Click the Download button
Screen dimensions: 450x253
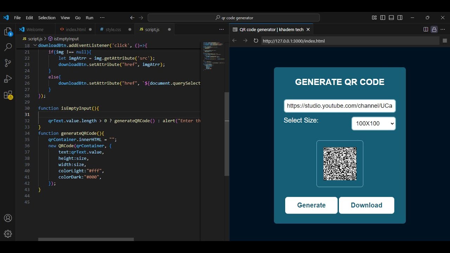(366, 205)
